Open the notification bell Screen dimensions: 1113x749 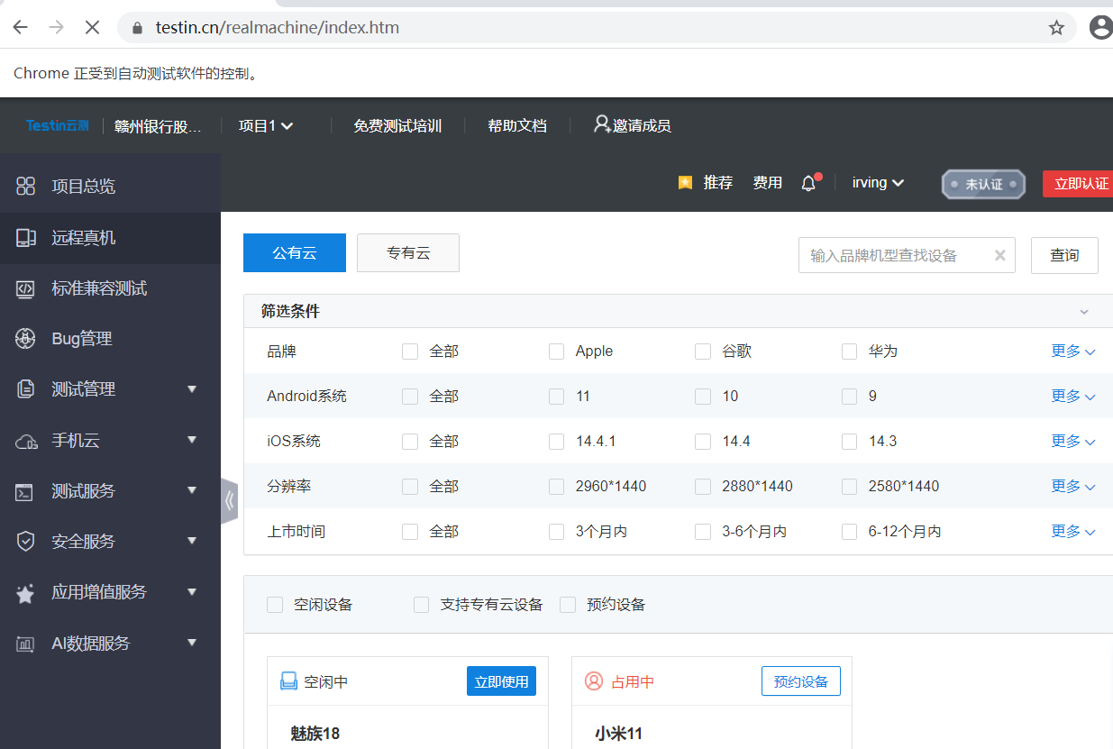808,182
